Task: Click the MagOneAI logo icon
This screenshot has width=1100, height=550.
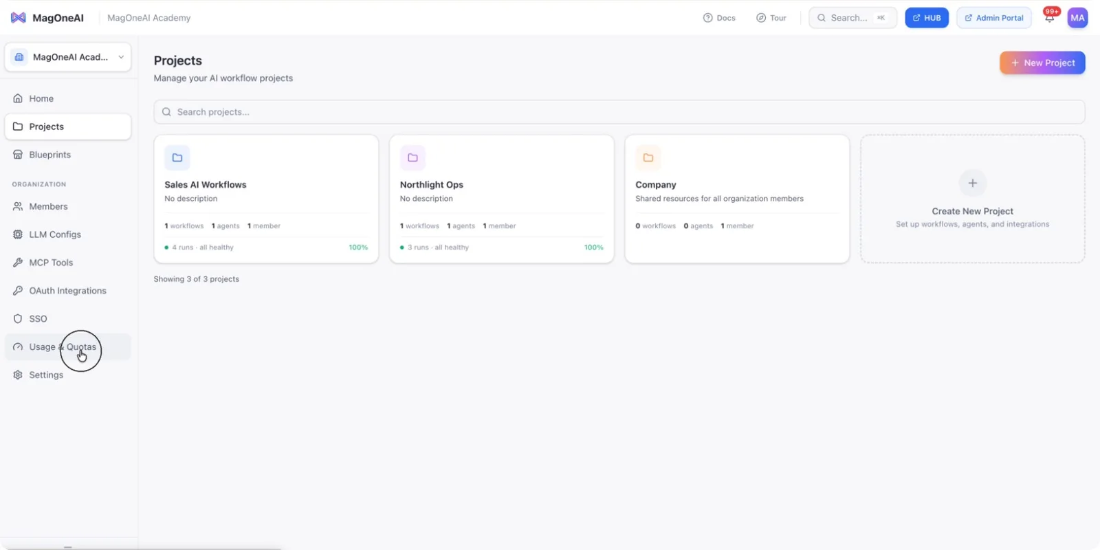Action: coord(19,18)
